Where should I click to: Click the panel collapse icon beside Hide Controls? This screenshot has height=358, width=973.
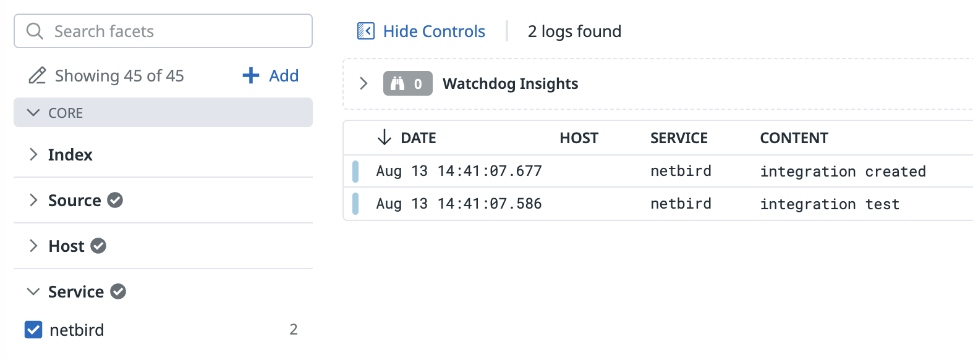[366, 31]
